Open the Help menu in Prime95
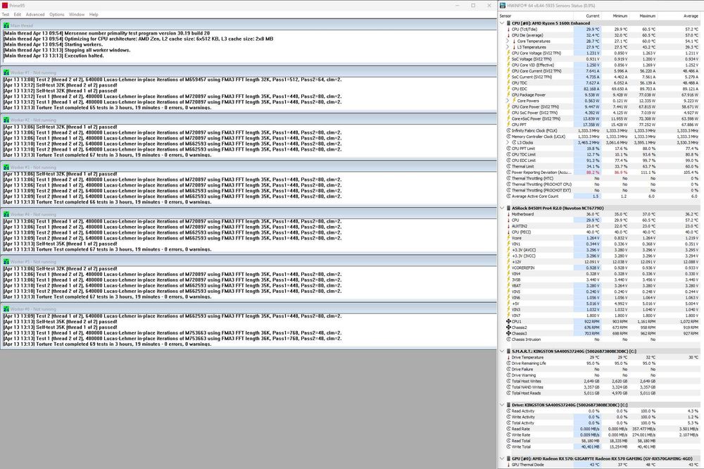704x469 pixels. coord(94,14)
